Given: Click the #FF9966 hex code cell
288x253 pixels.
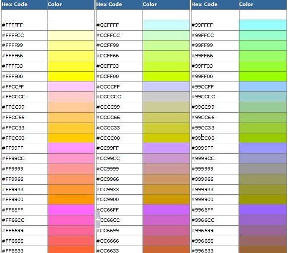Looking at the screenshot, I should [x=25, y=179].
